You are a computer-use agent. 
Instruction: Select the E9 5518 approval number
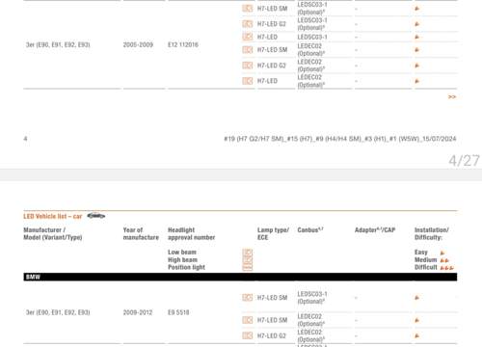coord(178,312)
